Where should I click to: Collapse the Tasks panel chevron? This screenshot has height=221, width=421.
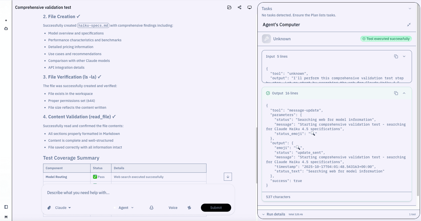click(410, 9)
